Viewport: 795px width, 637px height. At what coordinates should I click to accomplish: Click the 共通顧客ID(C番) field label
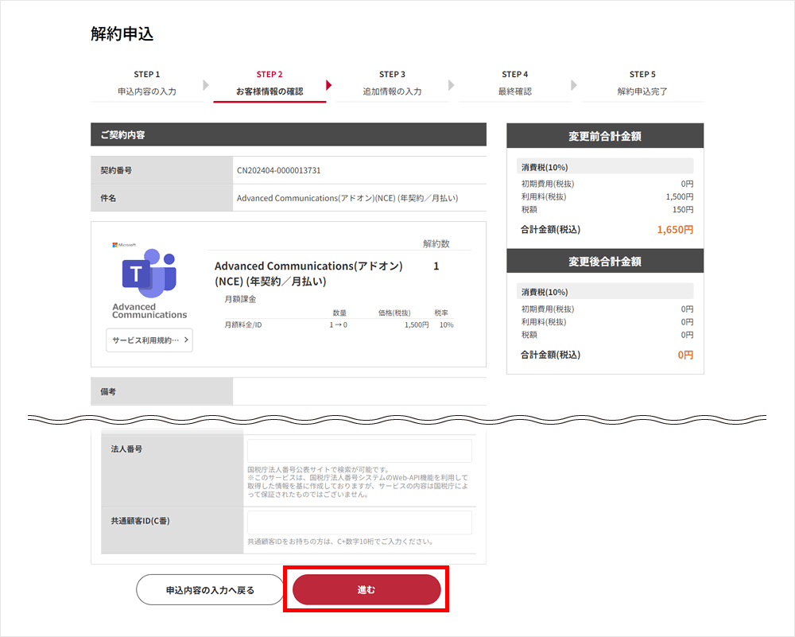(141, 521)
